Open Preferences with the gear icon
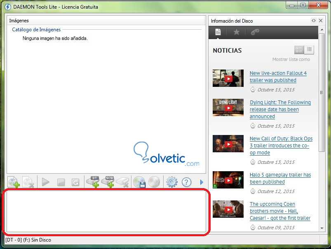The width and height of the screenshot is (331, 249). click(x=171, y=182)
